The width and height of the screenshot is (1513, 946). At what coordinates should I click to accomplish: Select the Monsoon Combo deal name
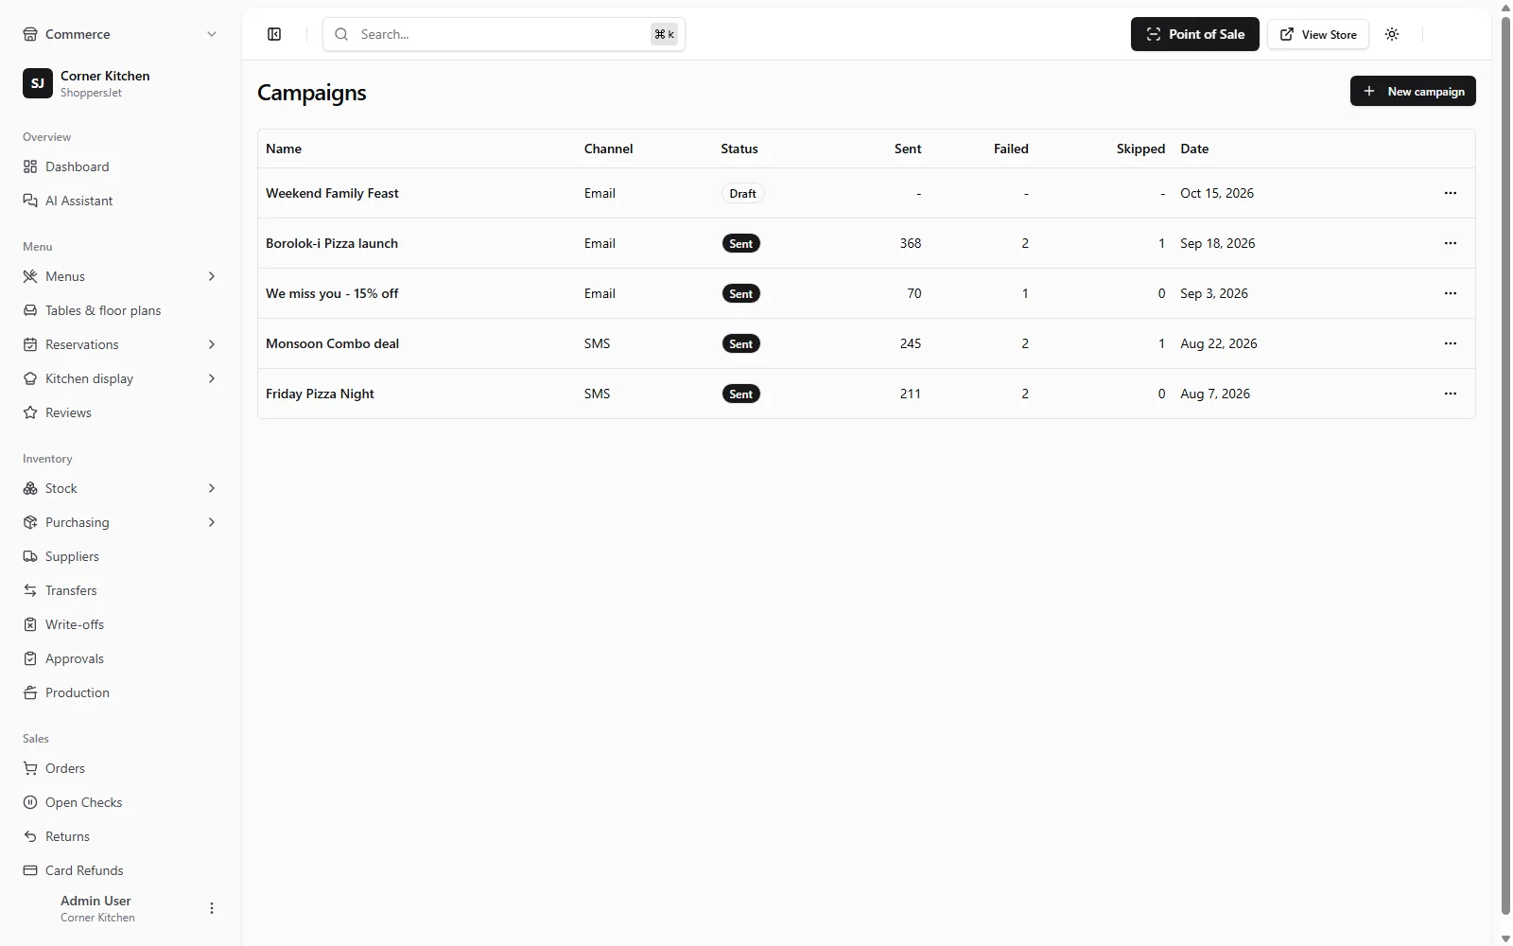pos(332,343)
